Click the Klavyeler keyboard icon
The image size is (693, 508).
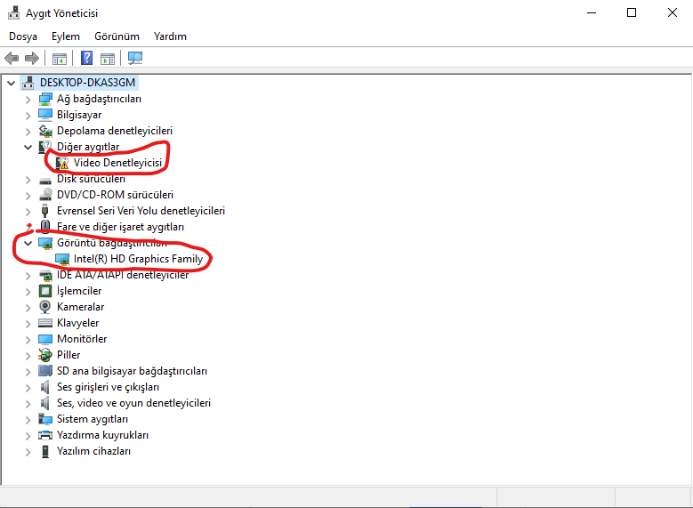click(x=45, y=323)
